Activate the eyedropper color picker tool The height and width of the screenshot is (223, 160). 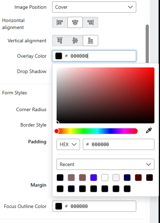(x=149, y=130)
